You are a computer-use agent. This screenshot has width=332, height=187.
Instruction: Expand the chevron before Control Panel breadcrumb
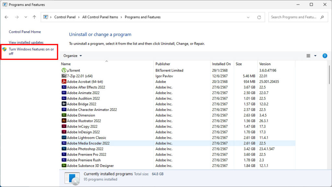click(x=51, y=18)
